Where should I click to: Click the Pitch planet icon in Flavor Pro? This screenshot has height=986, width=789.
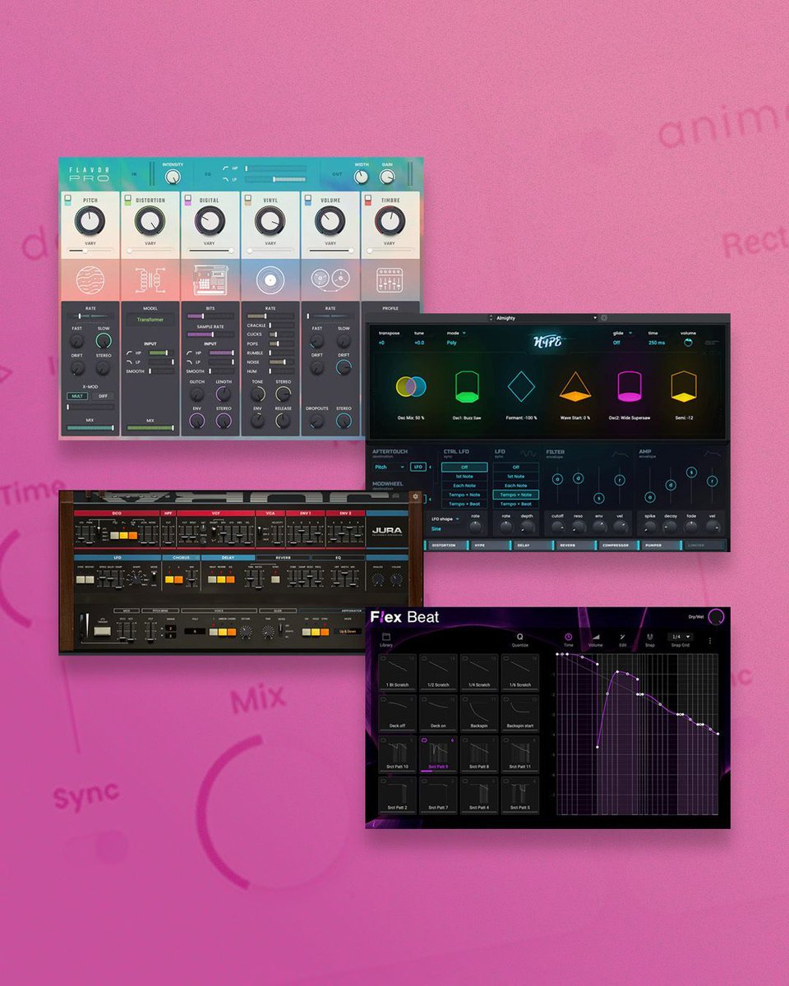coord(90,280)
